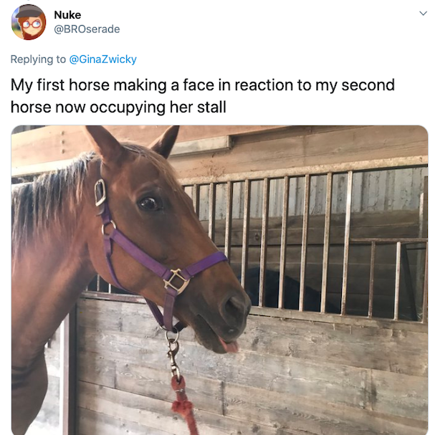Click the horse's nostril
Screen dimensions: 430x435
[x=233, y=305]
